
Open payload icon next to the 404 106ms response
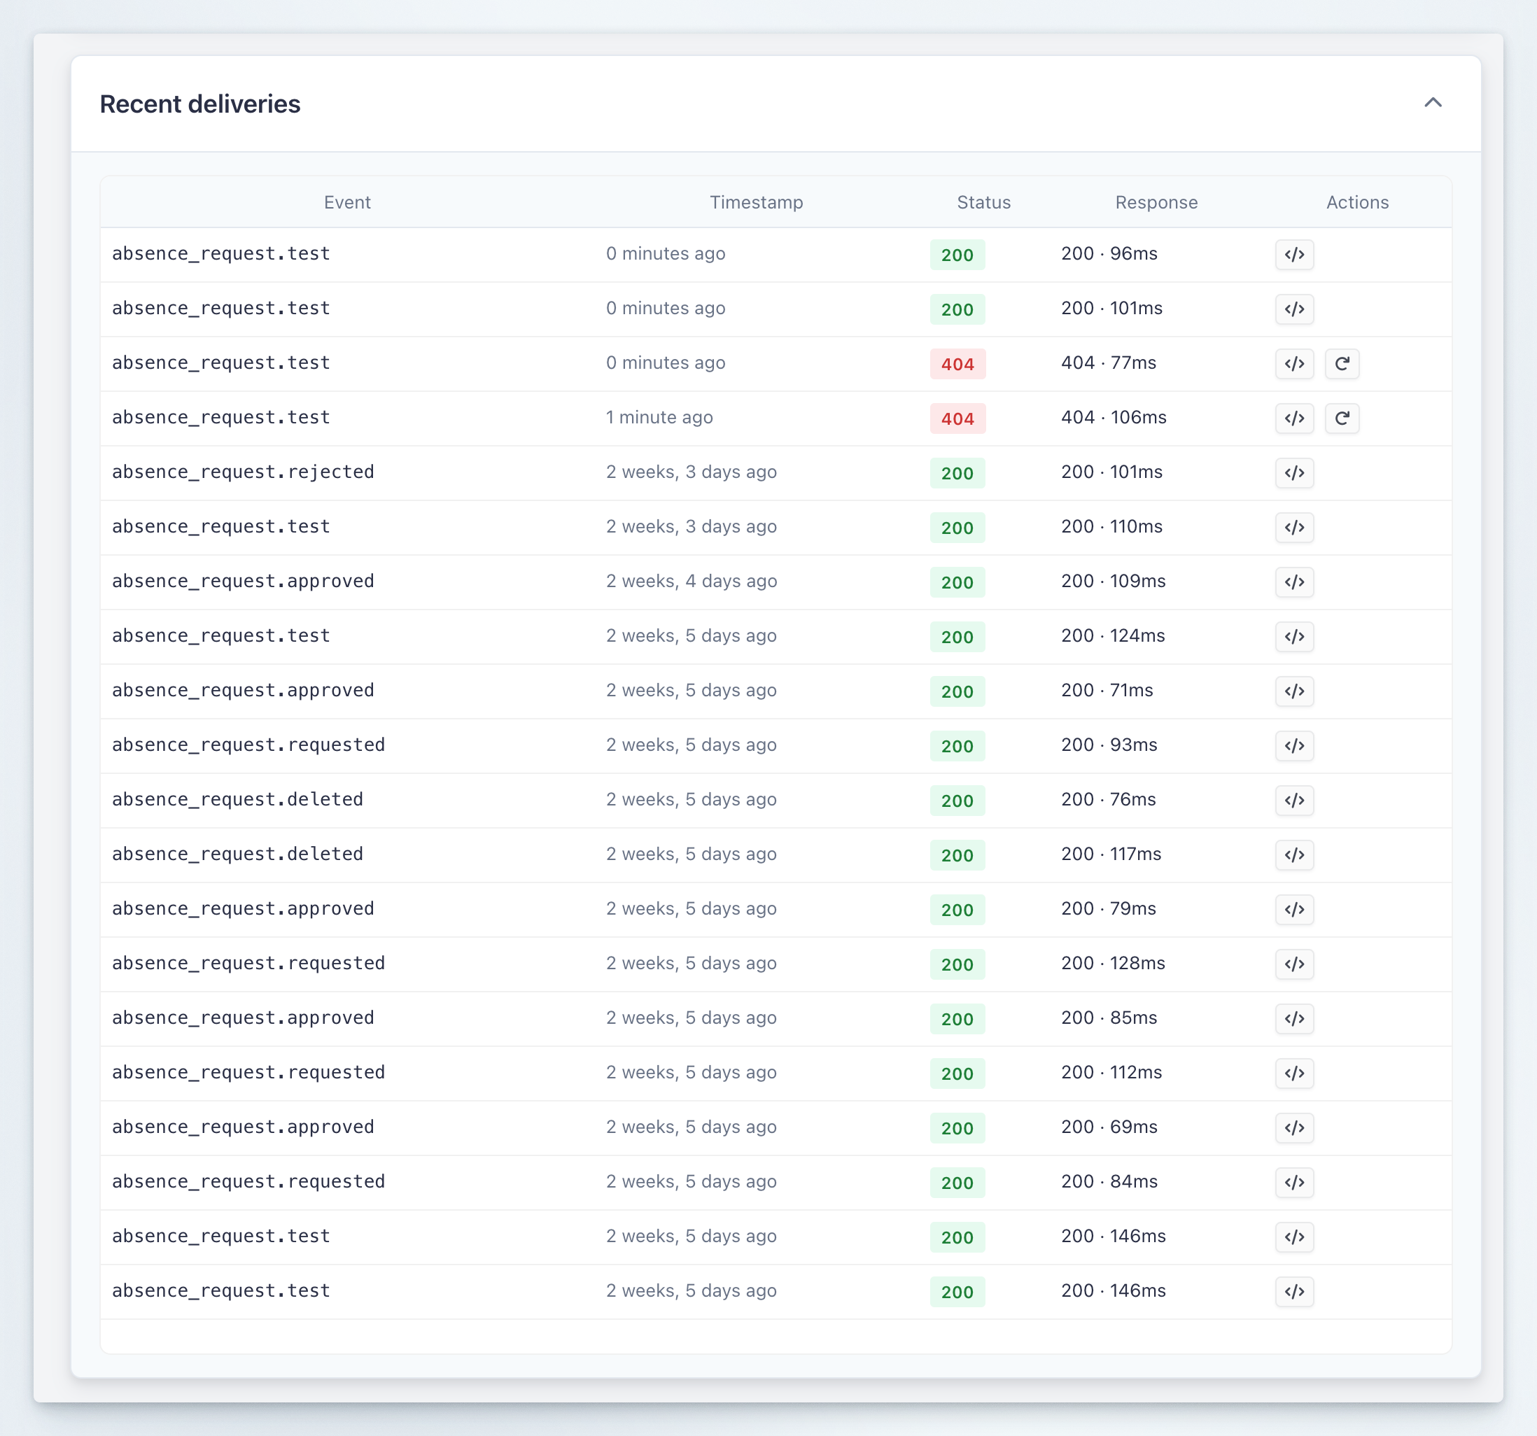pos(1294,418)
